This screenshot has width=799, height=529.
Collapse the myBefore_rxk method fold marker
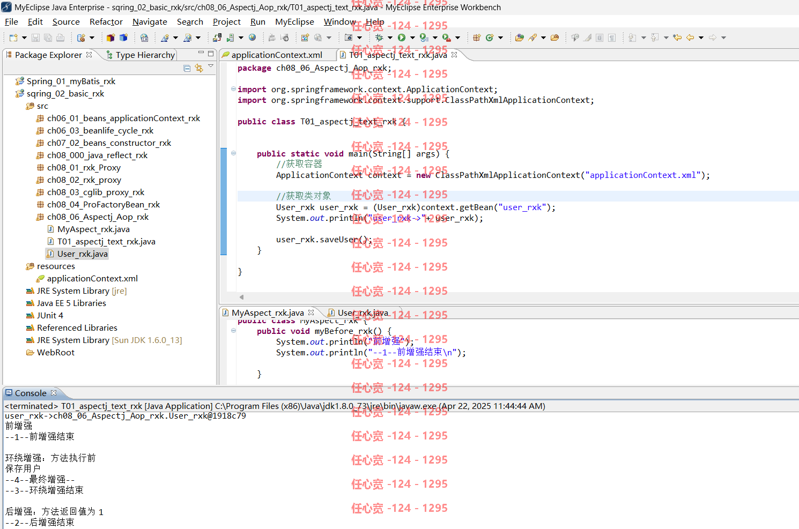tap(233, 331)
